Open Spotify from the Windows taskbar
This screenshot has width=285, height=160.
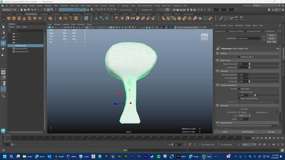[x=159, y=157]
